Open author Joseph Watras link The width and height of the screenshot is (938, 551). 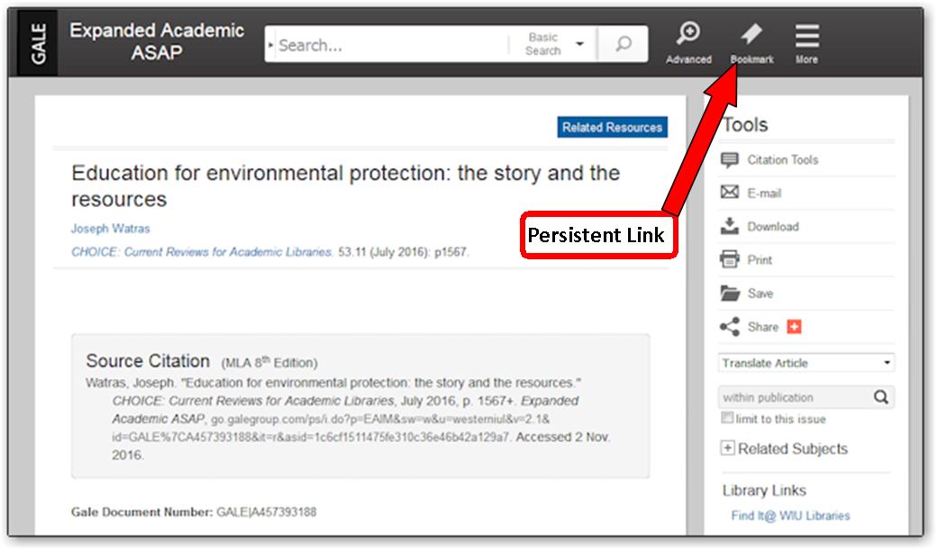click(x=110, y=229)
